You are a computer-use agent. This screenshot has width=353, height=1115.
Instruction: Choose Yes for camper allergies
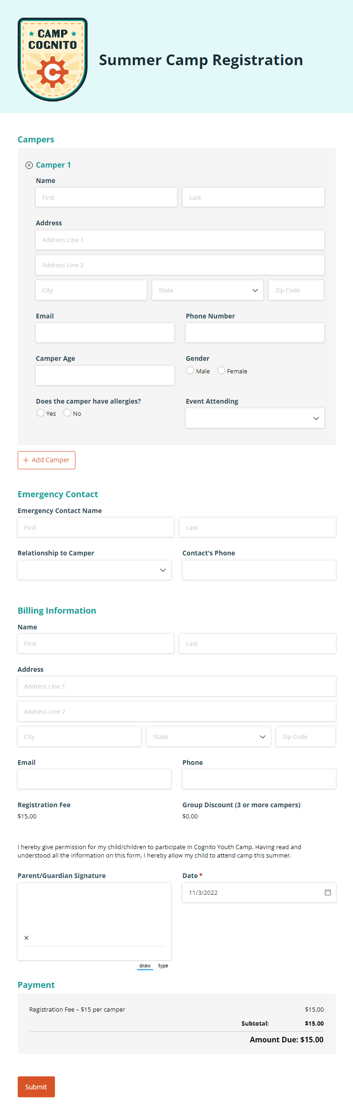pos(41,412)
